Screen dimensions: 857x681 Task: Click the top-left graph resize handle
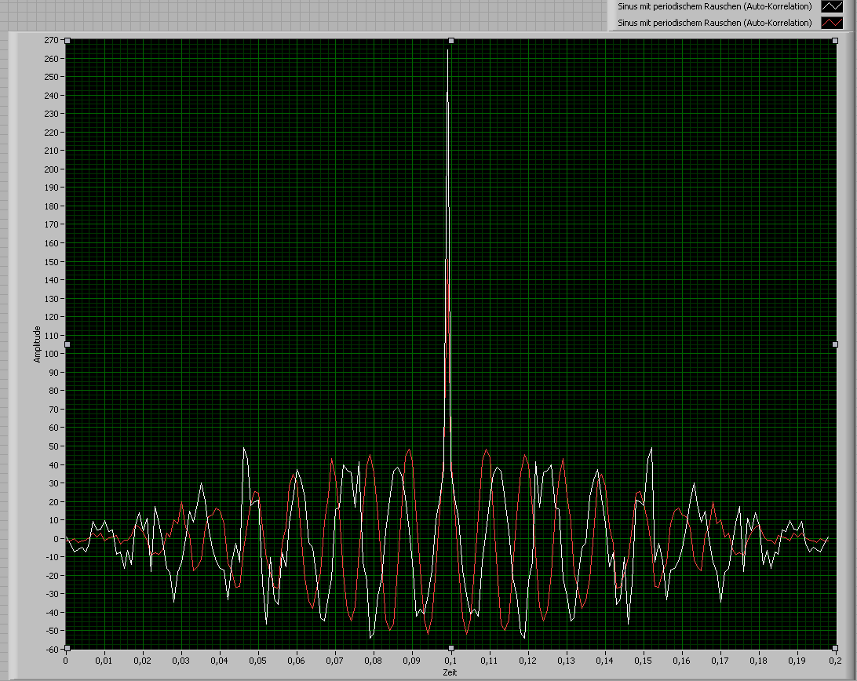coord(67,40)
